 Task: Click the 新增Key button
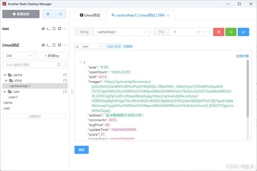(x=52, y=56)
